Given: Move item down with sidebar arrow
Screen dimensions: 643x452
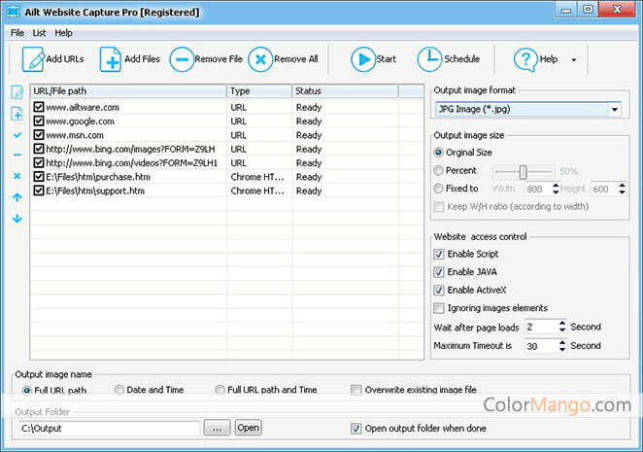Looking at the screenshot, I should click(x=17, y=219).
